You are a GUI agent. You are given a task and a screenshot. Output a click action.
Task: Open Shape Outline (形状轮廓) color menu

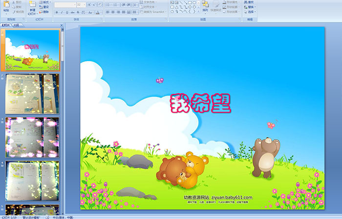click(x=231, y=7)
